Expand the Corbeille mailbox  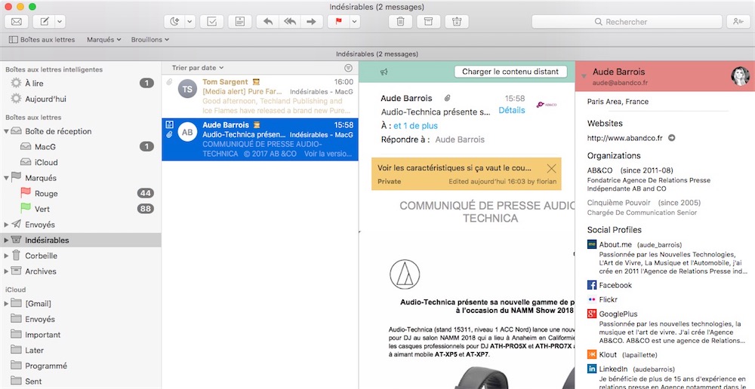(x=6, y=256)
